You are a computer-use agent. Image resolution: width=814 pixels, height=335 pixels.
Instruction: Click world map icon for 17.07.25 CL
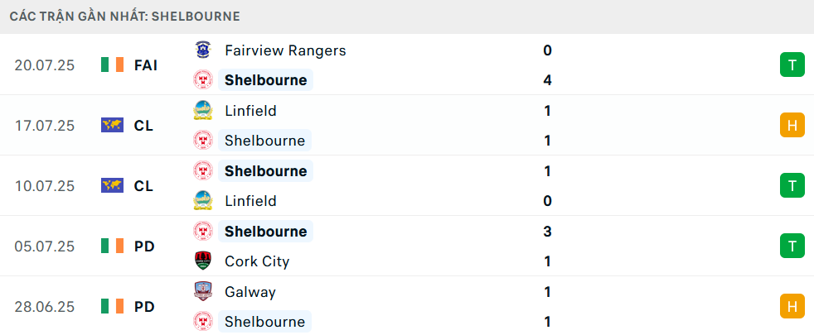(x=112, y=125)
